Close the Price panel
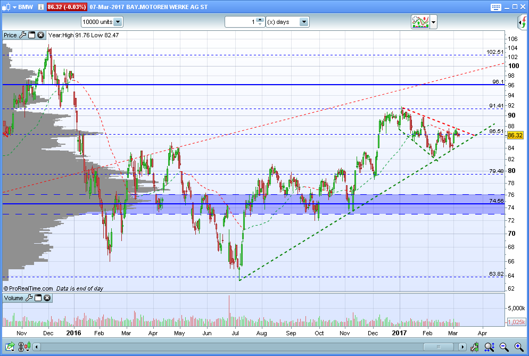The height and width of the screenshot is (356, 529). point(40,35)
